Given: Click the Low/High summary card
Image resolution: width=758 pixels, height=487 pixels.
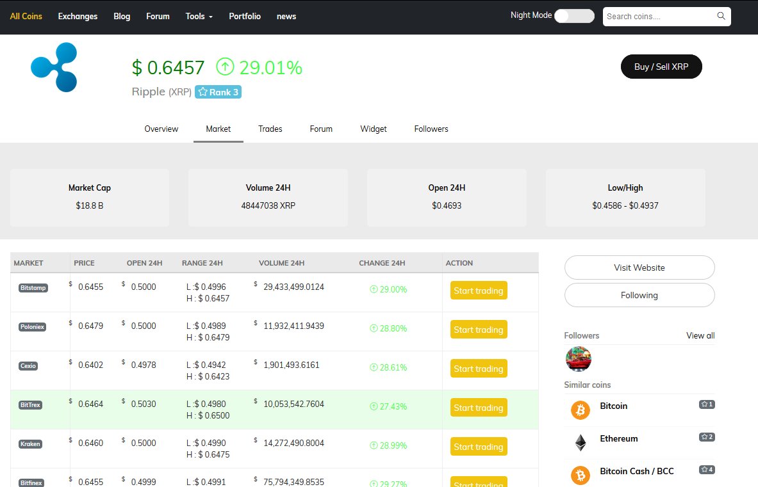Looking at the screenshot, I should [625, 197].
